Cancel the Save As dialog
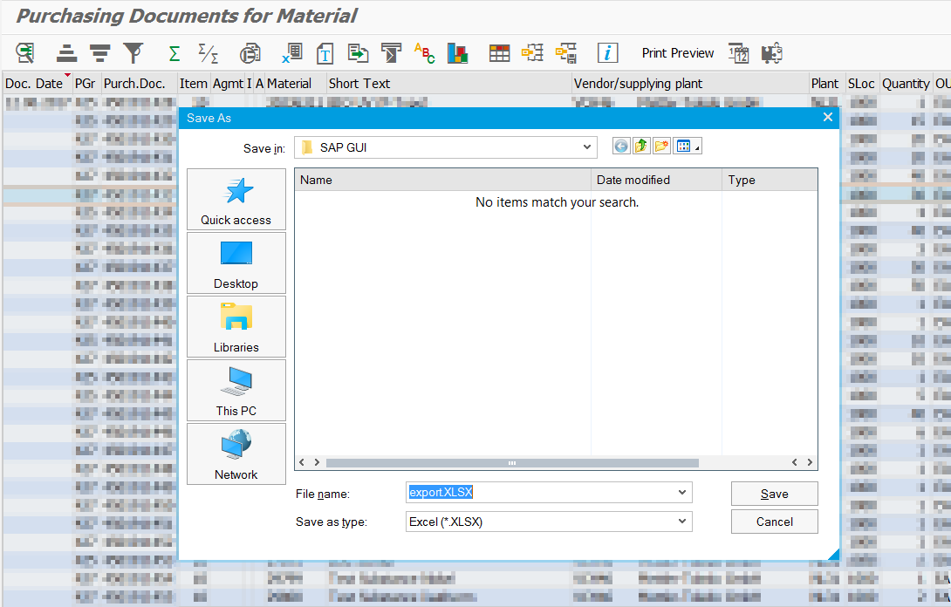This screenshot has height=607, width=951. pyautogui.click(x=774, y=522)
